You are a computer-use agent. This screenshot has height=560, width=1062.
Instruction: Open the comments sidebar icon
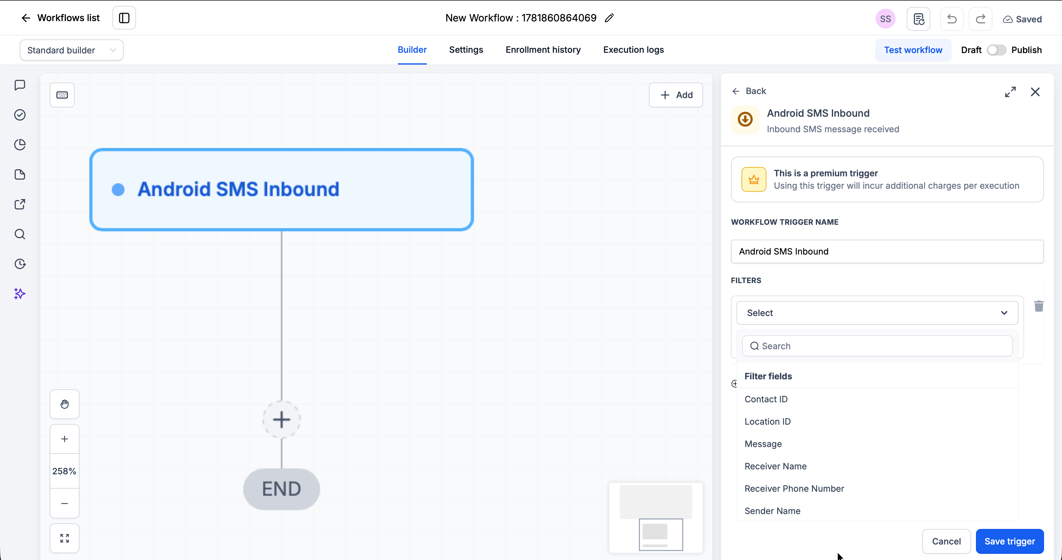pyautogui.click(x=20, y=85)
